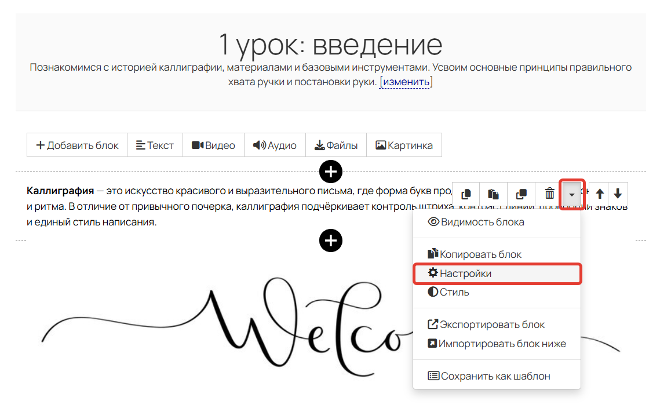Click Экспортировать блок menu entry
The width and height of the screenshot is (671, 419).
click(488, 324)
